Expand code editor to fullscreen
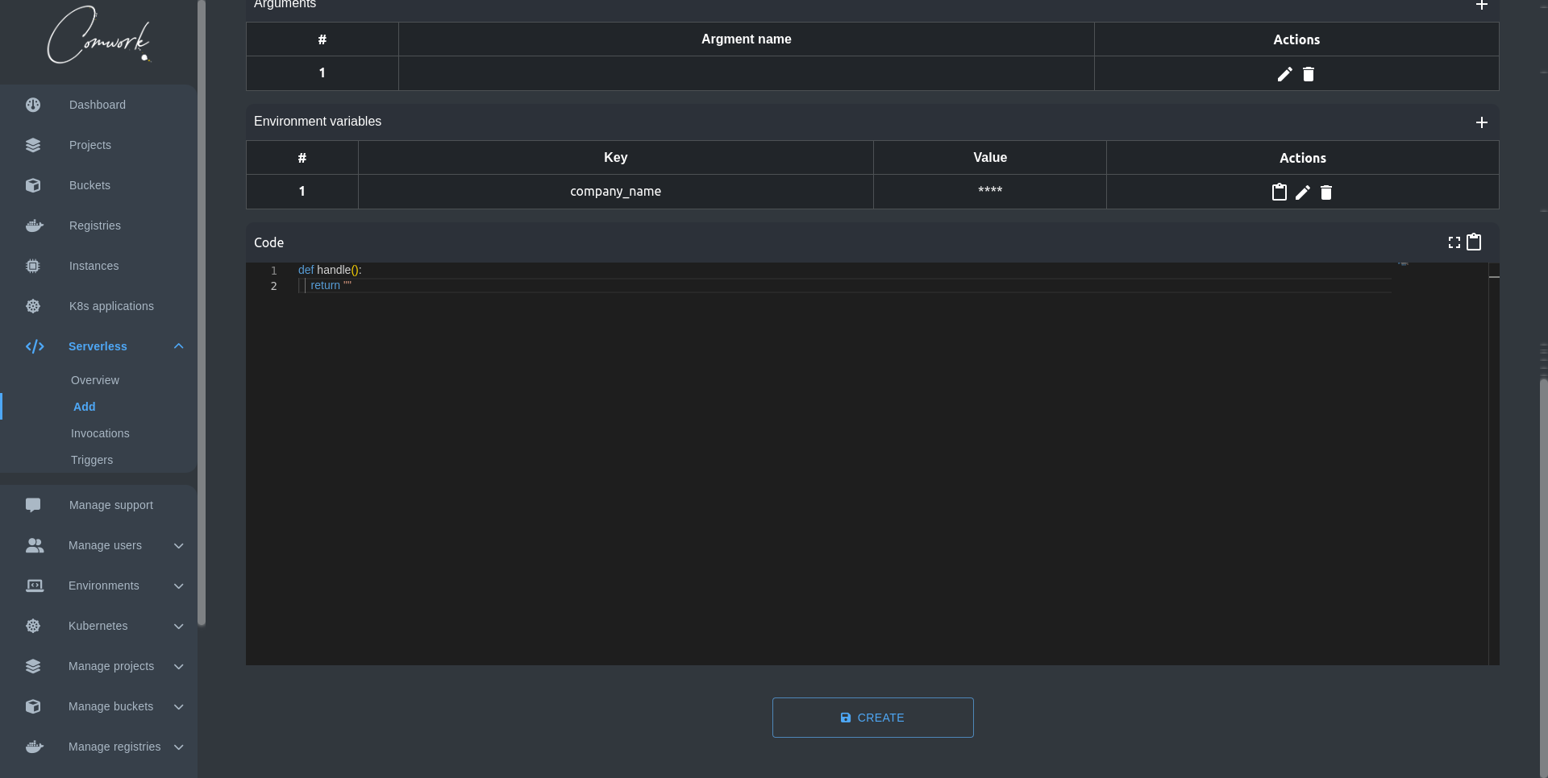The width and height of the screenshot is (1548, 778). (1454, 242)
